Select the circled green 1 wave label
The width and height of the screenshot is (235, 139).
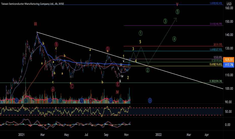click(x=141, y=33)
